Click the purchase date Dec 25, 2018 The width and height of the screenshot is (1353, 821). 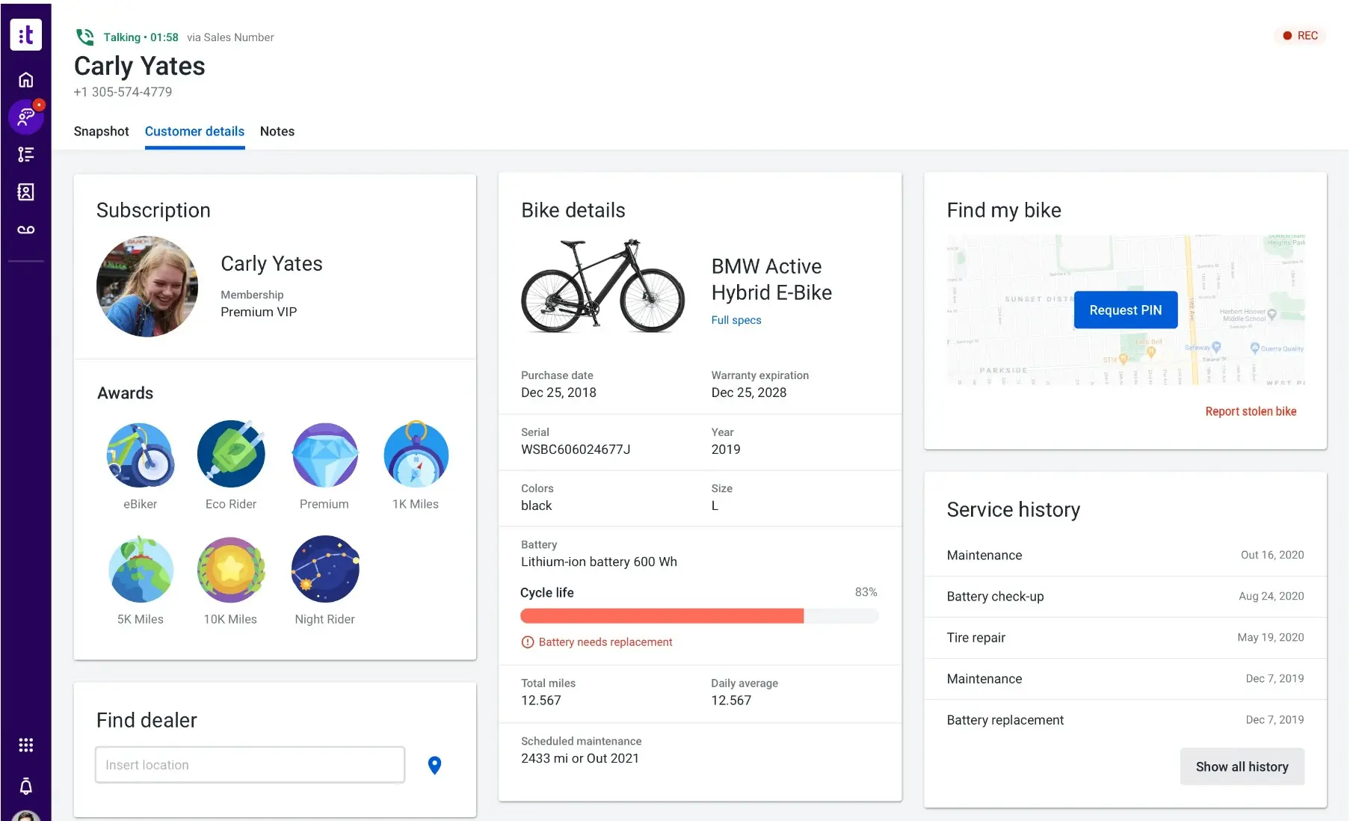point(558,393)
